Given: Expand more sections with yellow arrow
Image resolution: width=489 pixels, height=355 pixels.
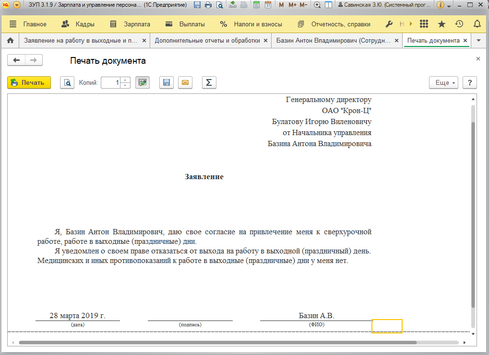Looking at the screenshot, I should pyautogui.click(x=411, y=24).
